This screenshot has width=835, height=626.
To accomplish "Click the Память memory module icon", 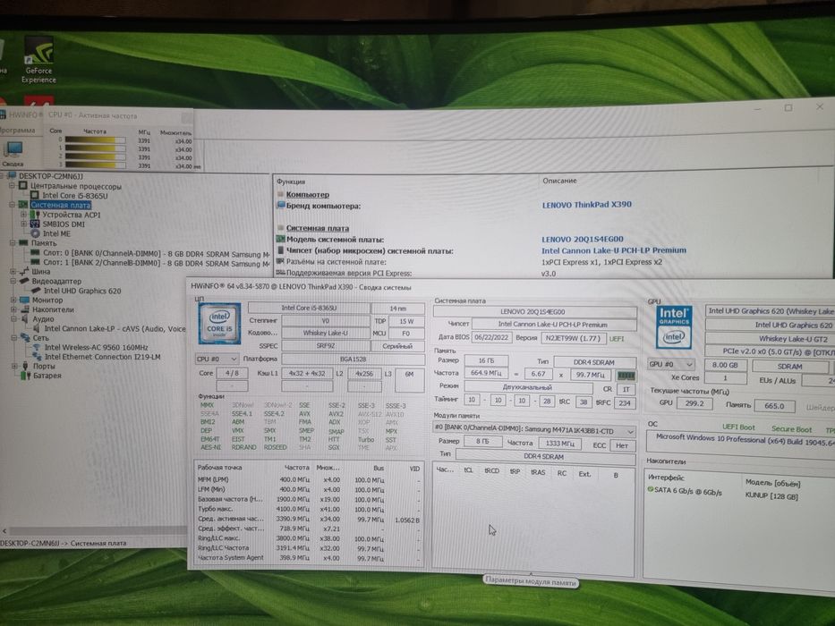I will point(23,242).
